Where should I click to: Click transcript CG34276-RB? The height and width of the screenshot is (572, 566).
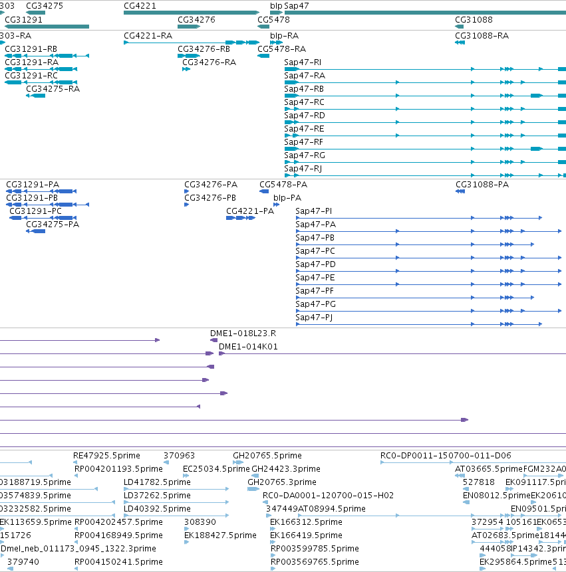(204, 49)
